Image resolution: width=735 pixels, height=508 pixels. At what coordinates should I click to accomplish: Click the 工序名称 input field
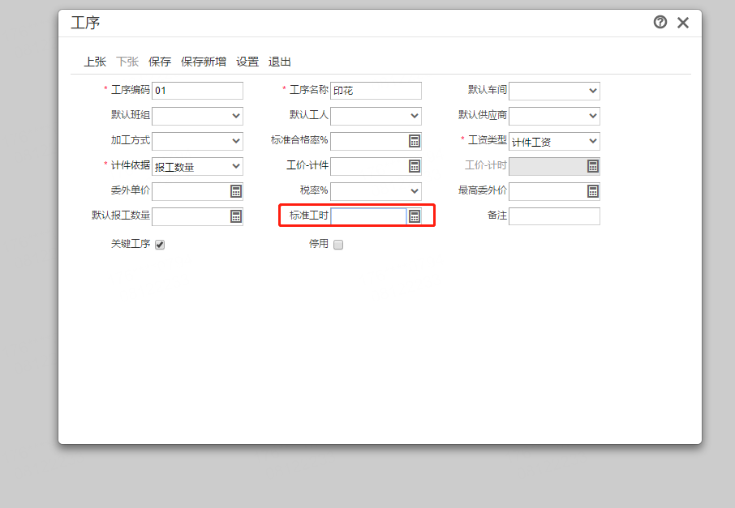pos(376,91)
